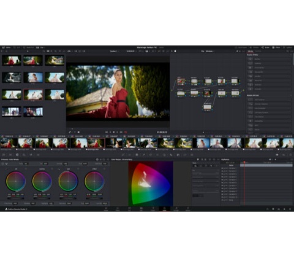Click auto balance in Primaries panel
Viewport: 294px width, 258px height.
pyautogui.click(x=2, y=164)
